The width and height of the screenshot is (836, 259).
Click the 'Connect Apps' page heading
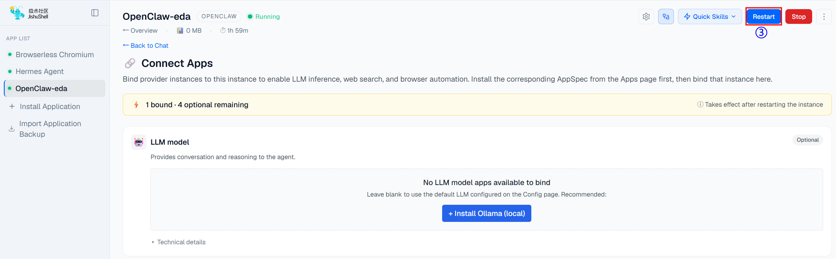[x=177, y=63]
